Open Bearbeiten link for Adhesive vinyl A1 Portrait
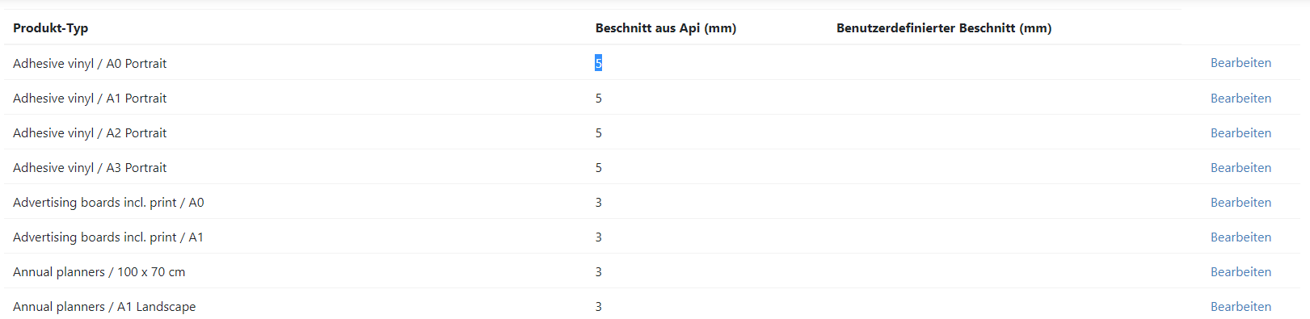Screen dimensions: 1310x319 (x=1240, y=98)
